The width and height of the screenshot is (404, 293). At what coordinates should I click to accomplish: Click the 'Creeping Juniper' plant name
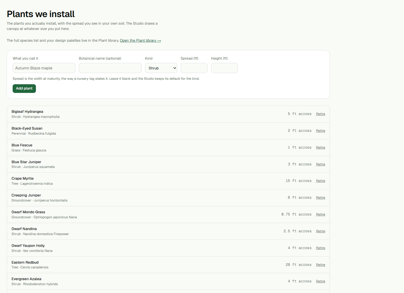(26, 195)
